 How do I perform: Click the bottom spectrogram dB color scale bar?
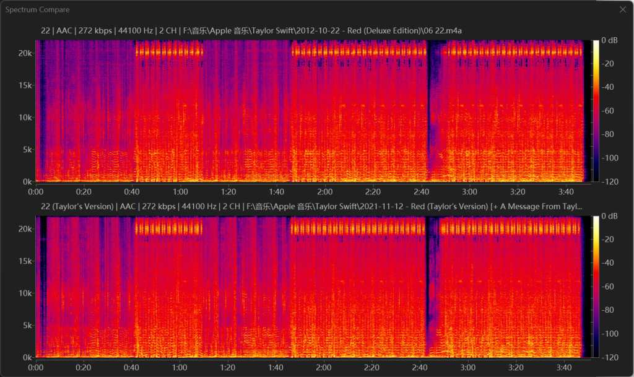pyautogui.click(x=596, y=287)
